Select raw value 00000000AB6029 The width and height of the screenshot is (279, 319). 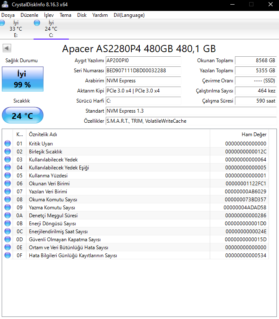245,191
